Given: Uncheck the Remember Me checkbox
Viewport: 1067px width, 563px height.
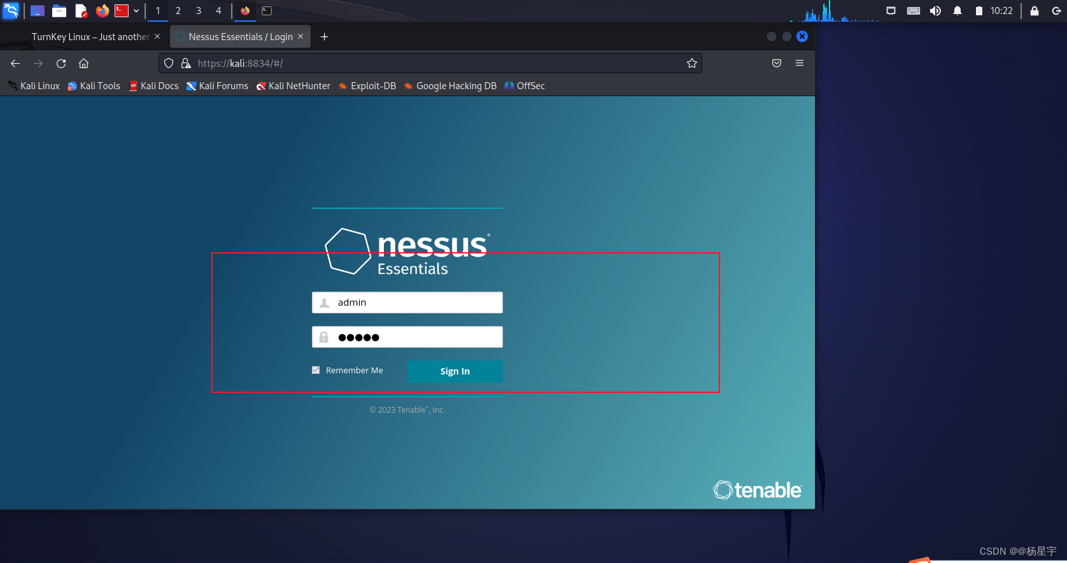Looking at the screenshot, I should (316, 370).
